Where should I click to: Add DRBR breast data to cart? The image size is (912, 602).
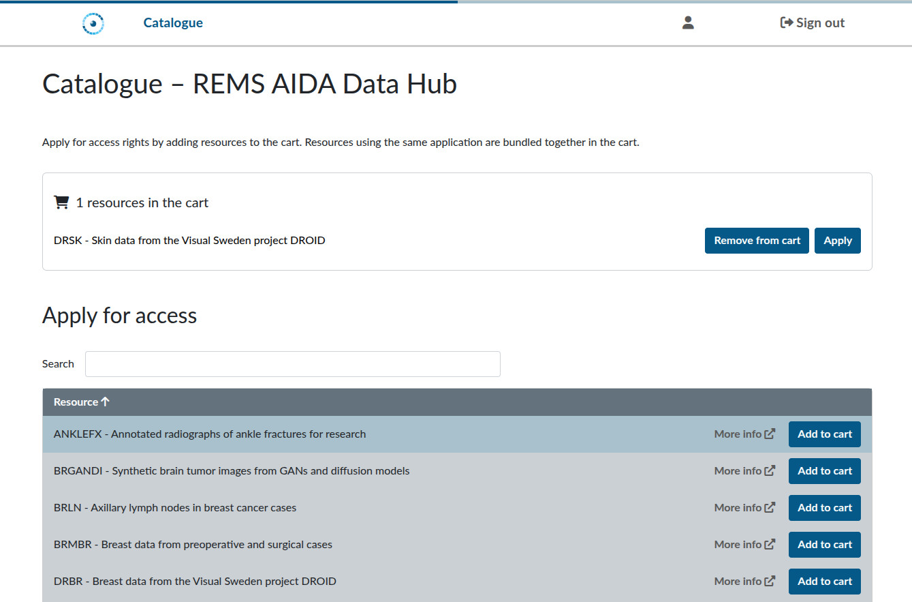point(824,582)
